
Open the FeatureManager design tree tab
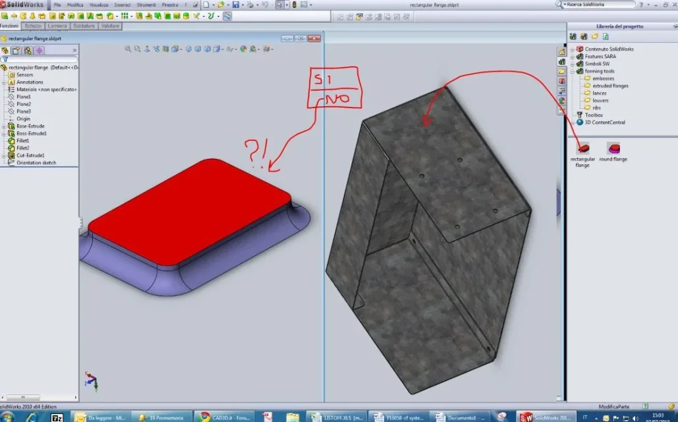tap(5, 50)
